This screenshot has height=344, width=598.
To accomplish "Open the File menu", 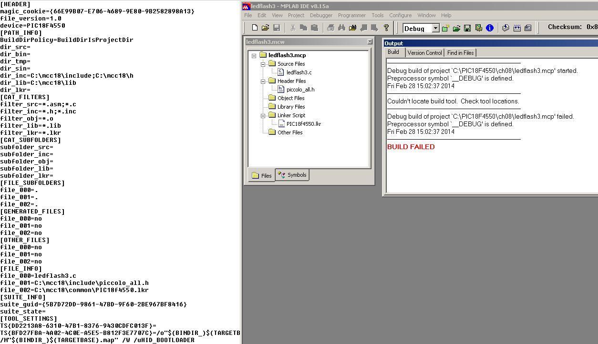I will pos(248,15).
